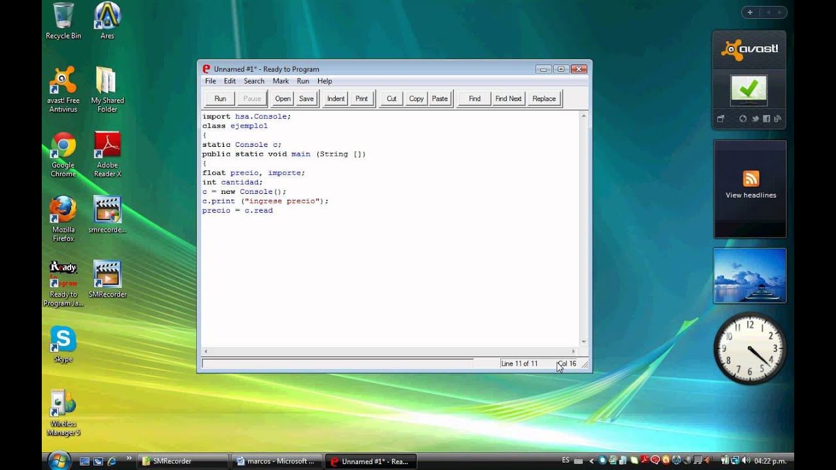Click the green checkmark status in avast gadget
Image resolution: width=836 pixels, height=470 pixels.
749,89
